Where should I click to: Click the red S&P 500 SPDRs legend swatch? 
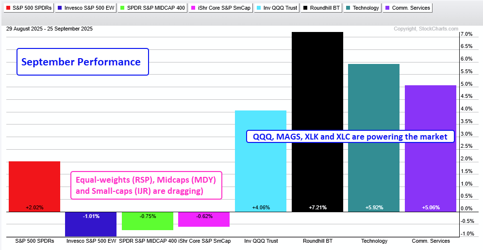click(x=8, y=8)
